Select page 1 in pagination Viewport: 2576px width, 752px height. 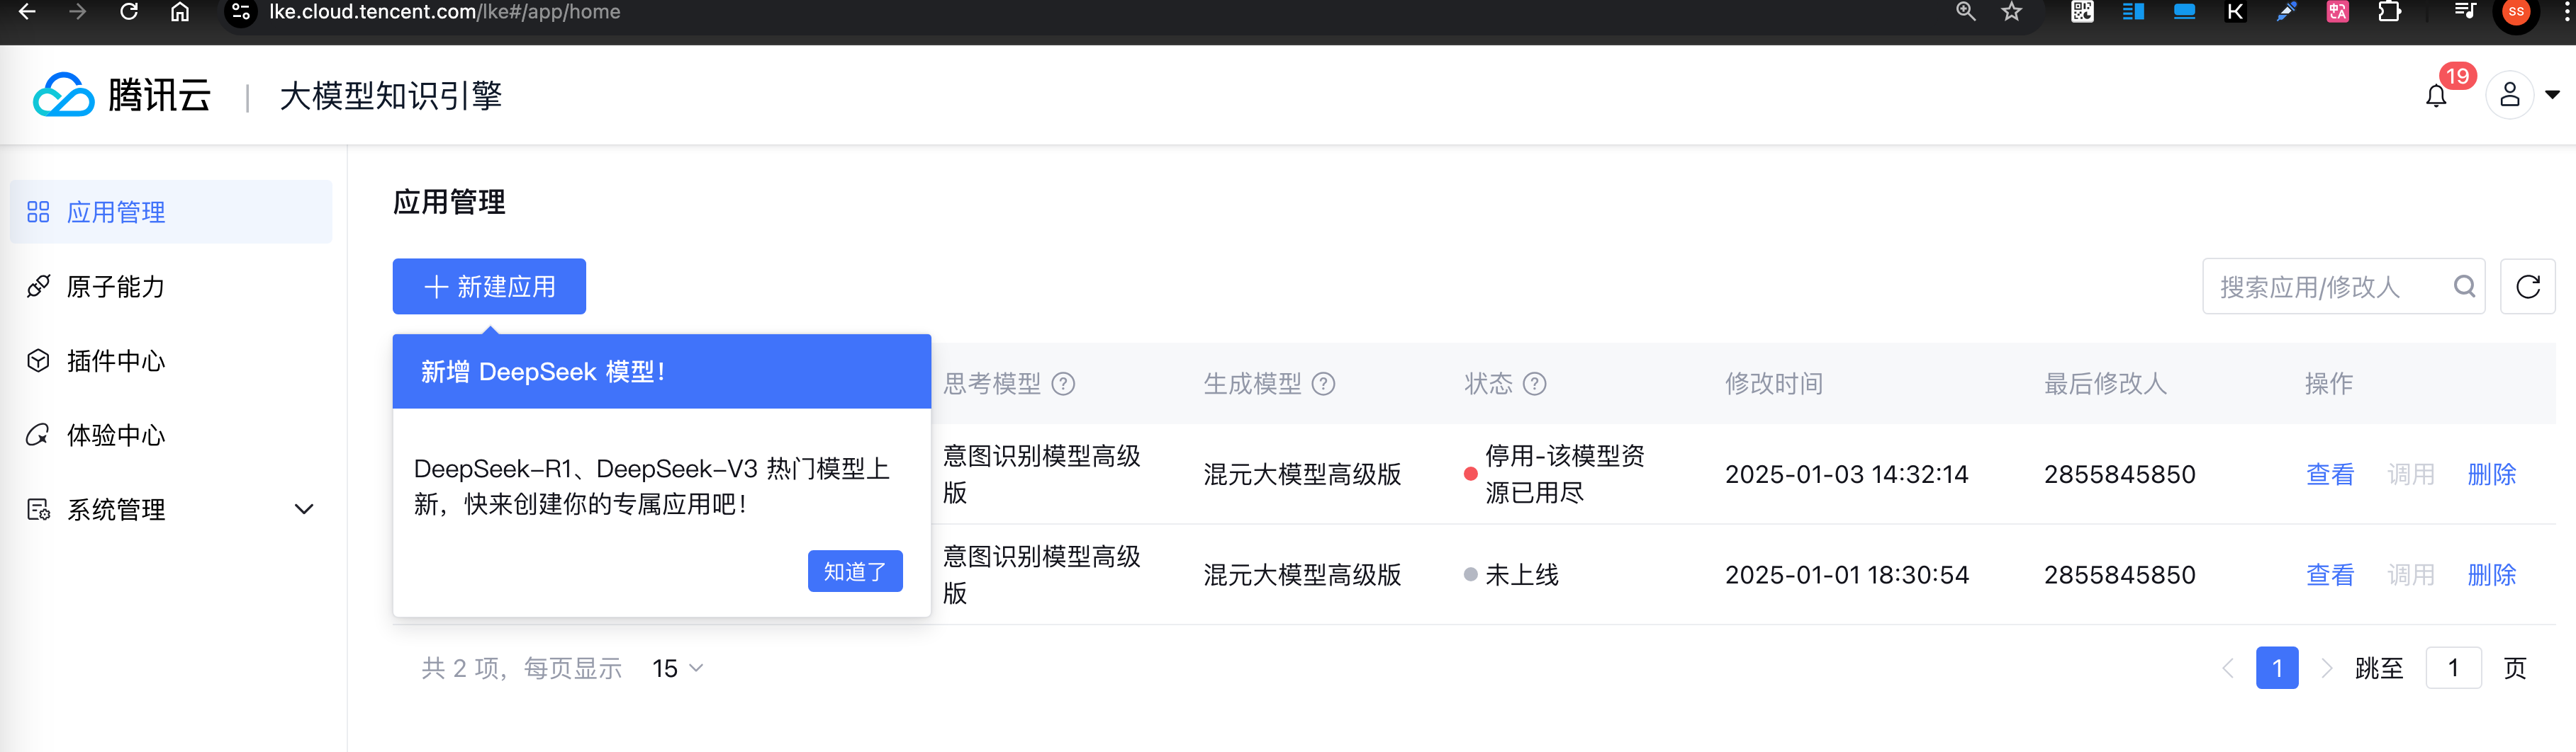pos(2277,668)
